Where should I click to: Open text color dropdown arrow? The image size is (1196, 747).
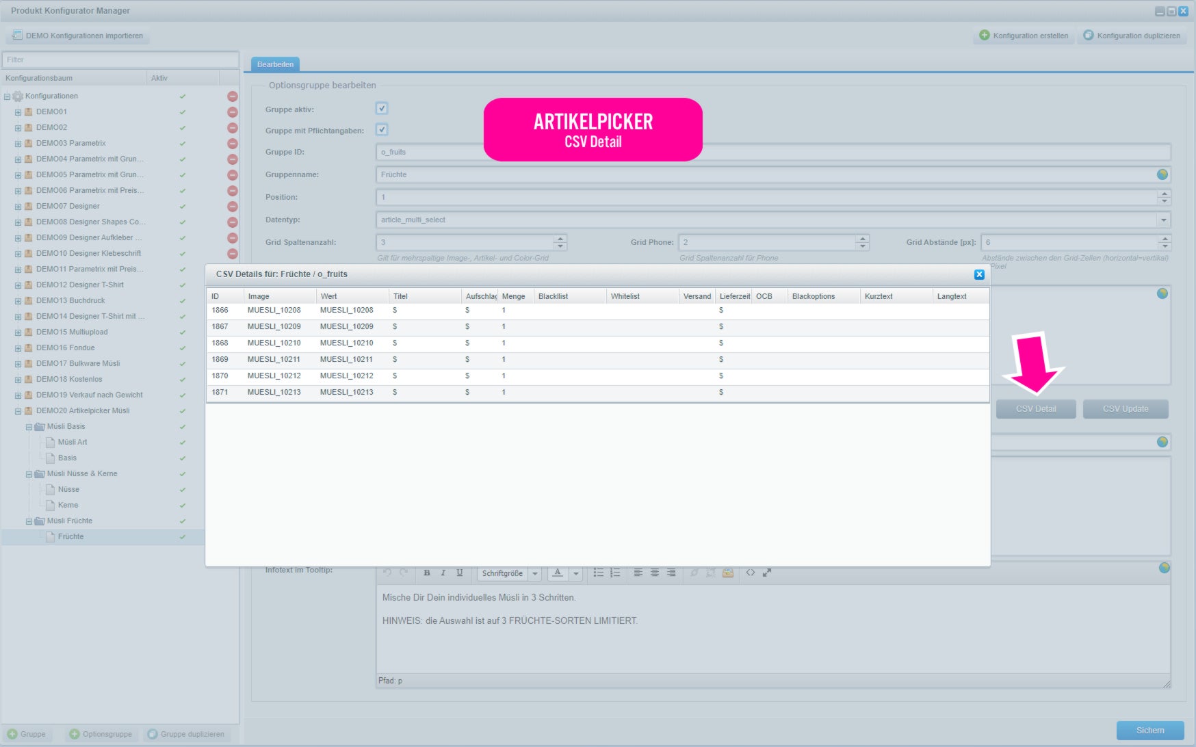(x=576, y=573)
